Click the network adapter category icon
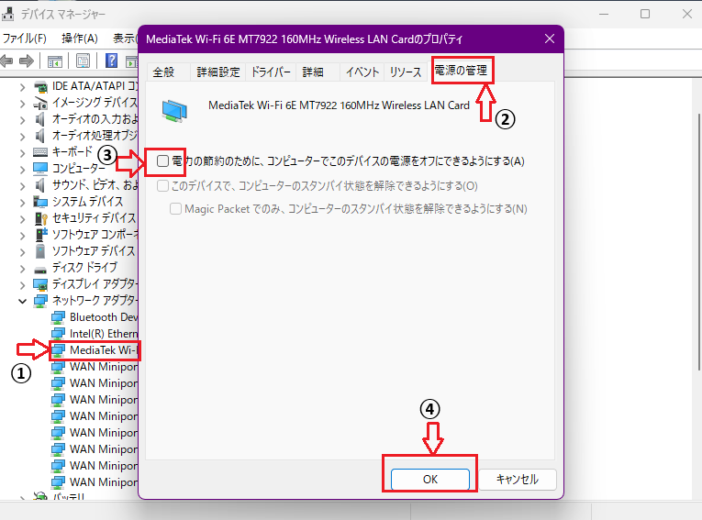The width and height of the screenshot is (702, 520). pos(40,301)
